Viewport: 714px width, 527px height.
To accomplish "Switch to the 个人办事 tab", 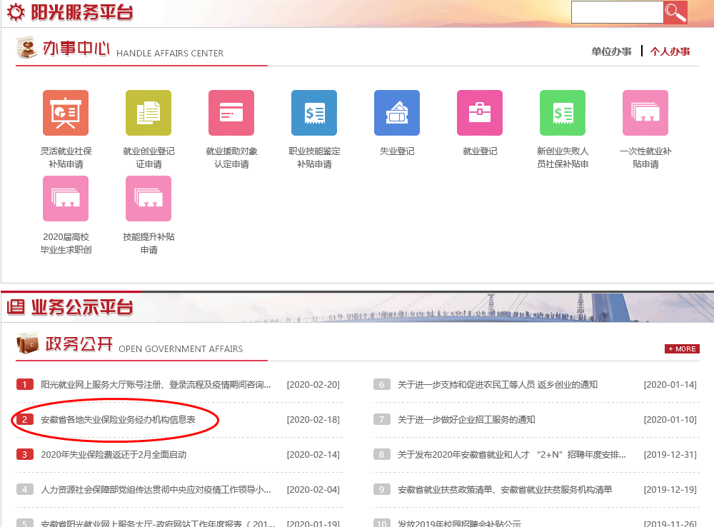I will click(670, 51).
